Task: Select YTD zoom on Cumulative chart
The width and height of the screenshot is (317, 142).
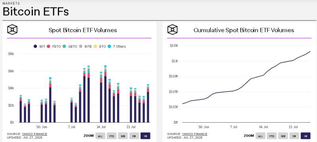Action: (x=272, y=136)
